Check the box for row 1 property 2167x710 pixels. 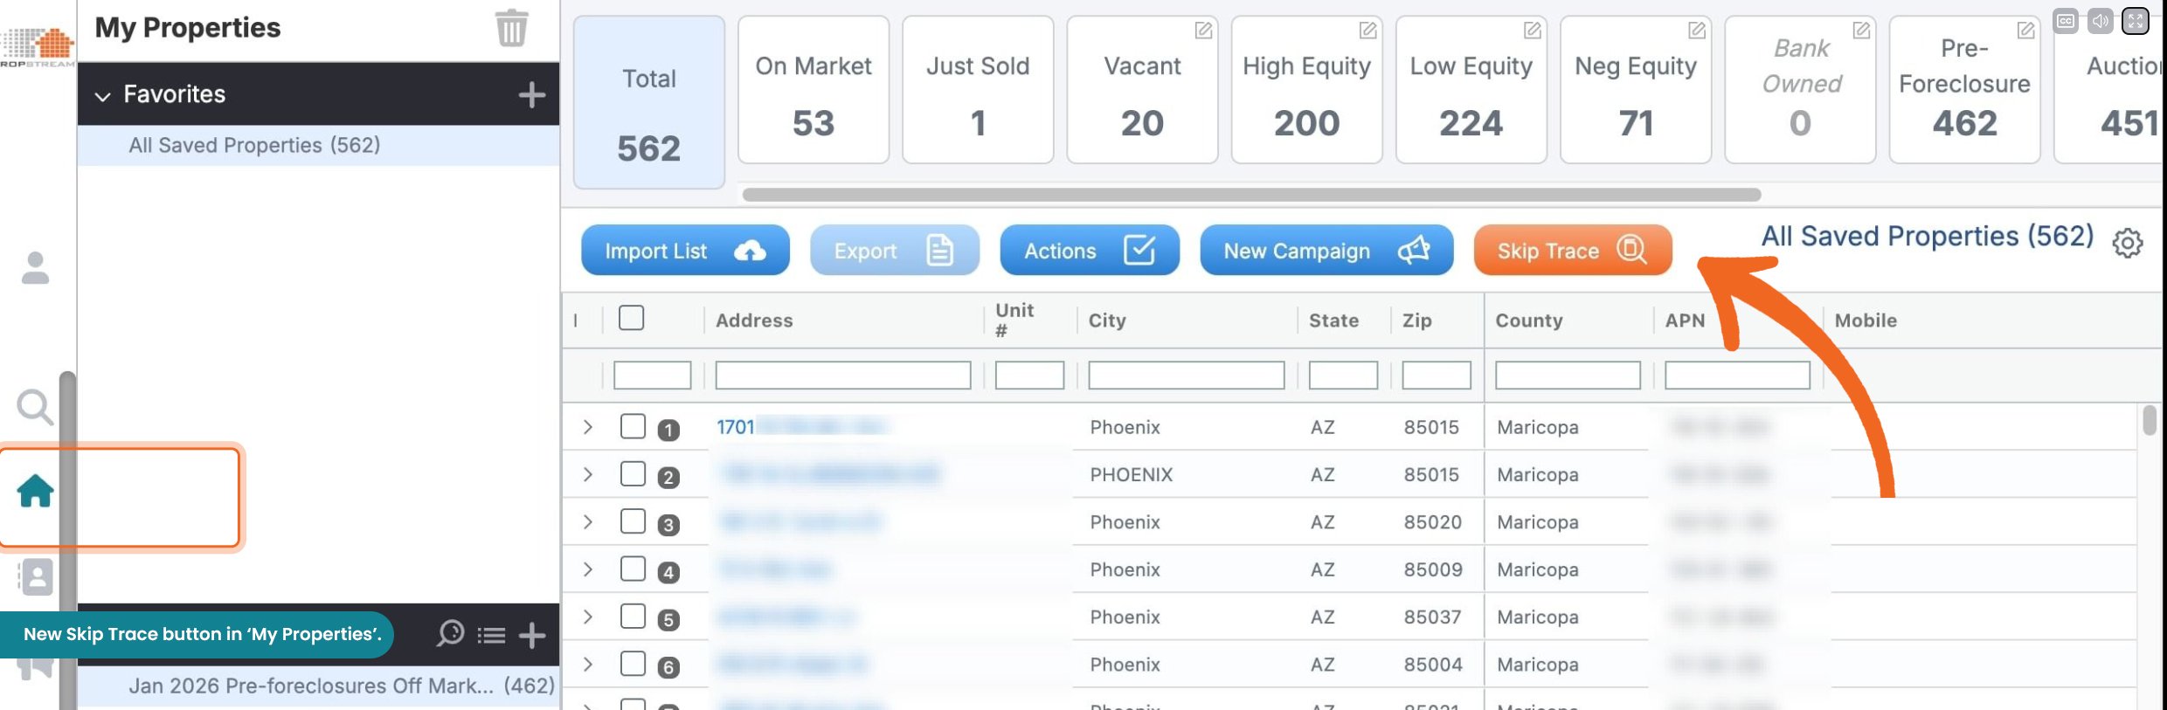point(633,426)
